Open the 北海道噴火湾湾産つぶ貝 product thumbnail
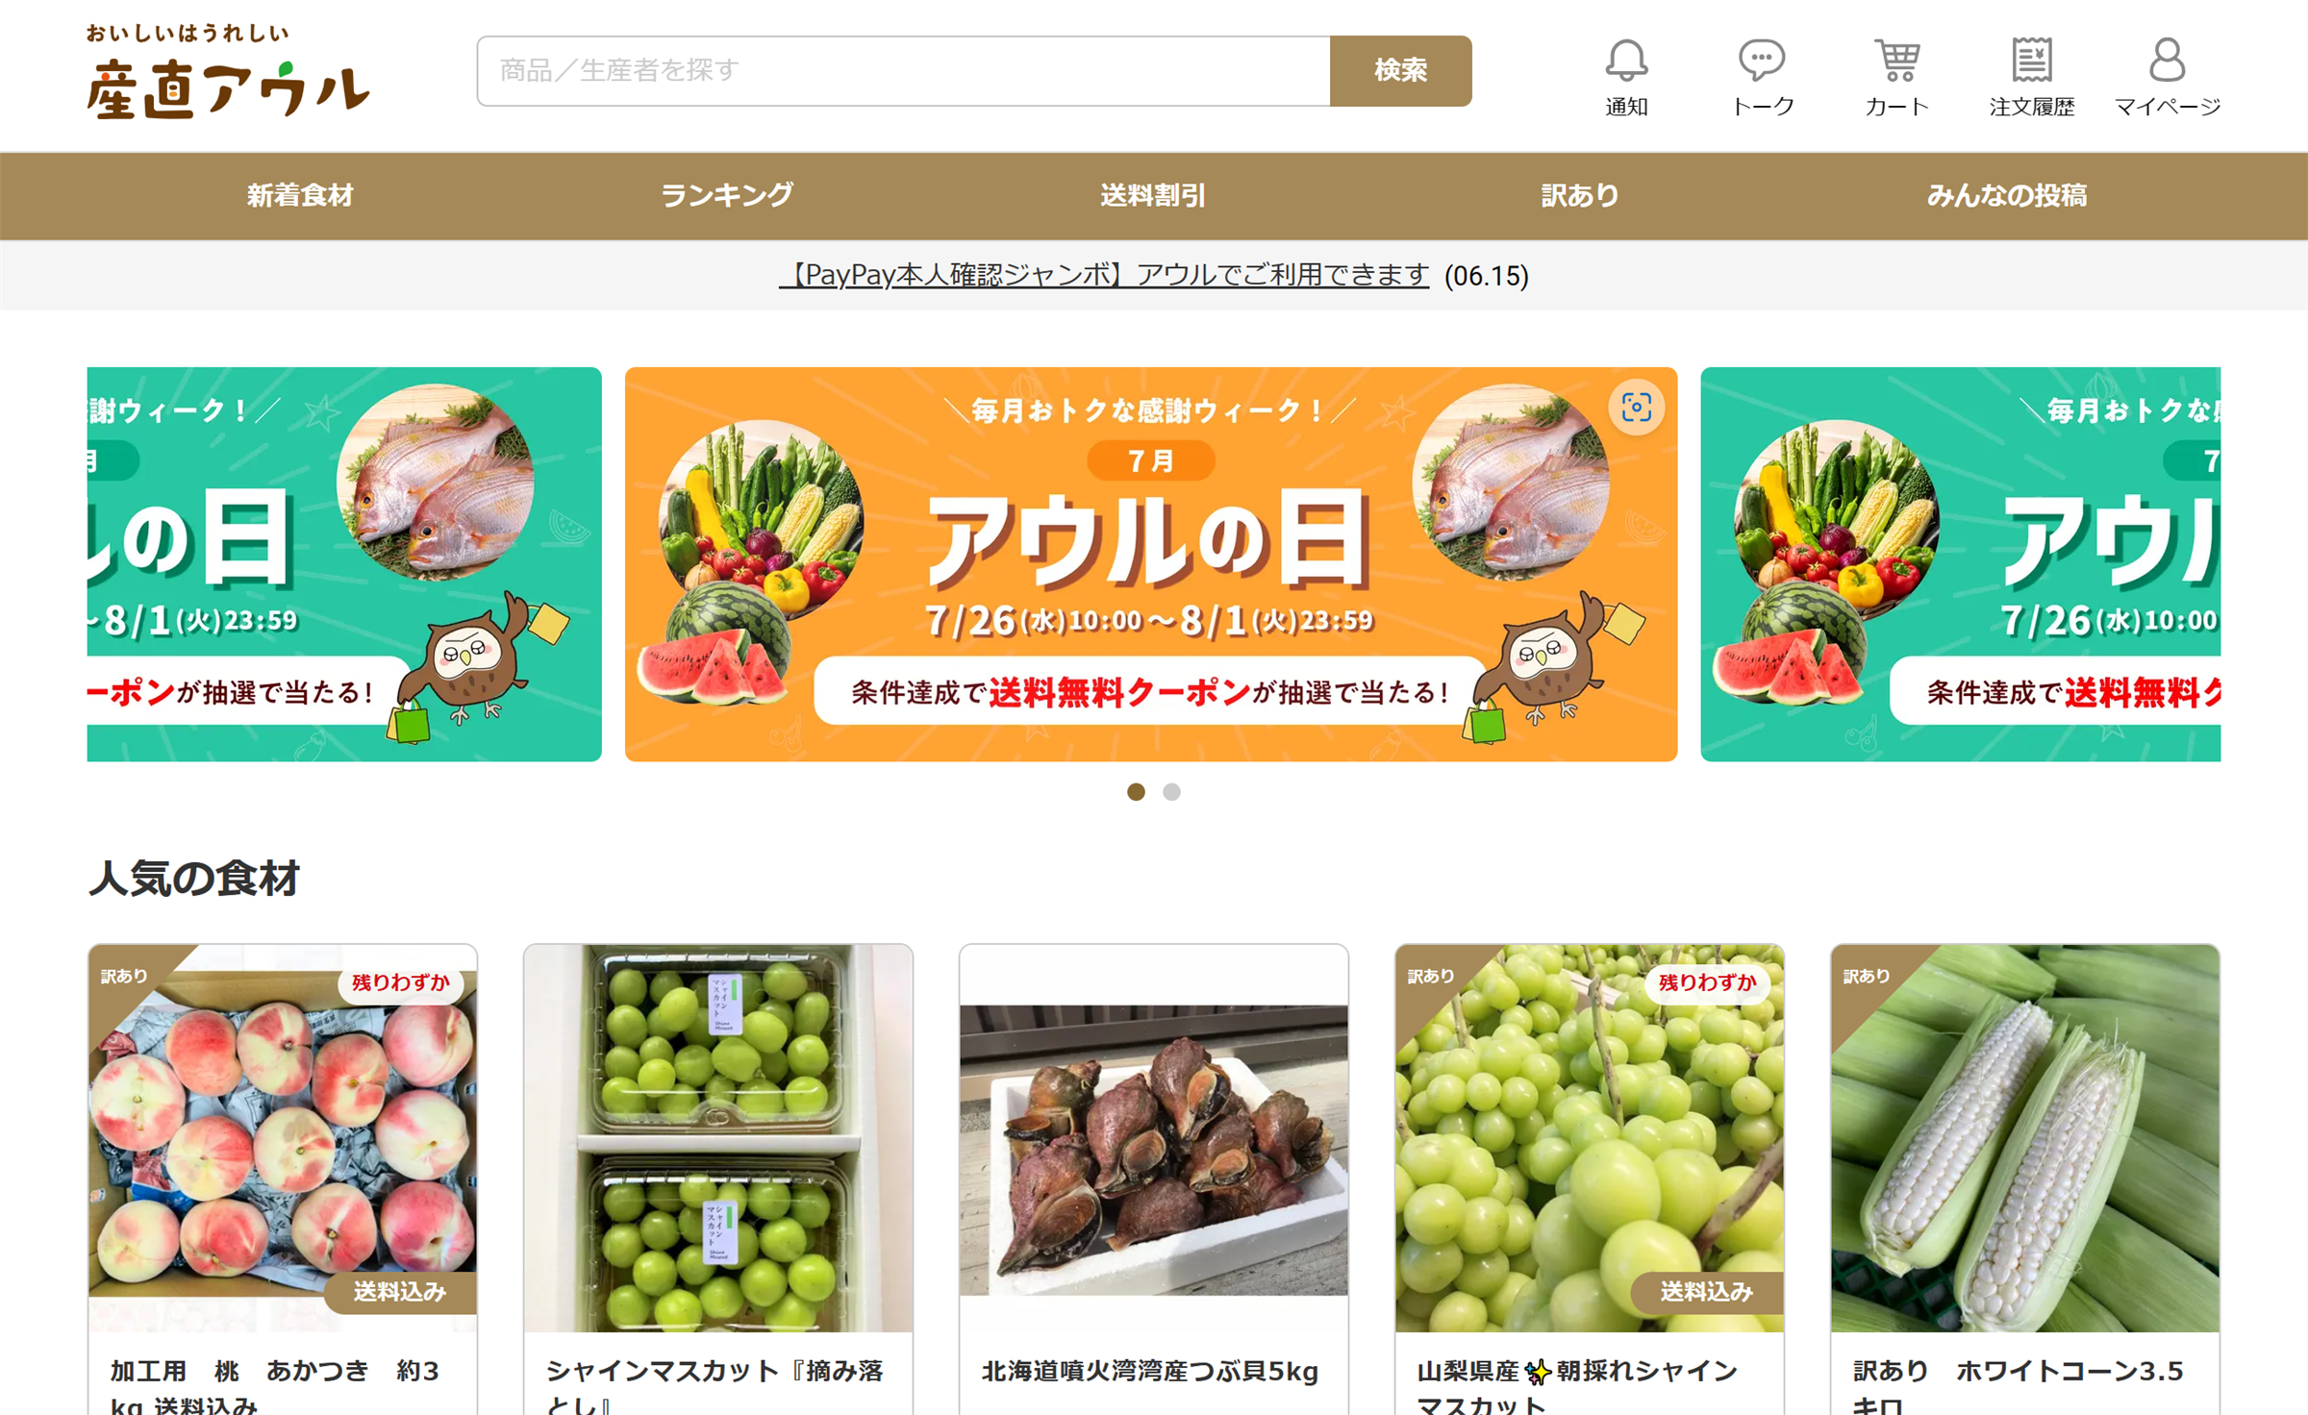The height and width of the screenshot is (1415, 2308). pos(1154,1138)
